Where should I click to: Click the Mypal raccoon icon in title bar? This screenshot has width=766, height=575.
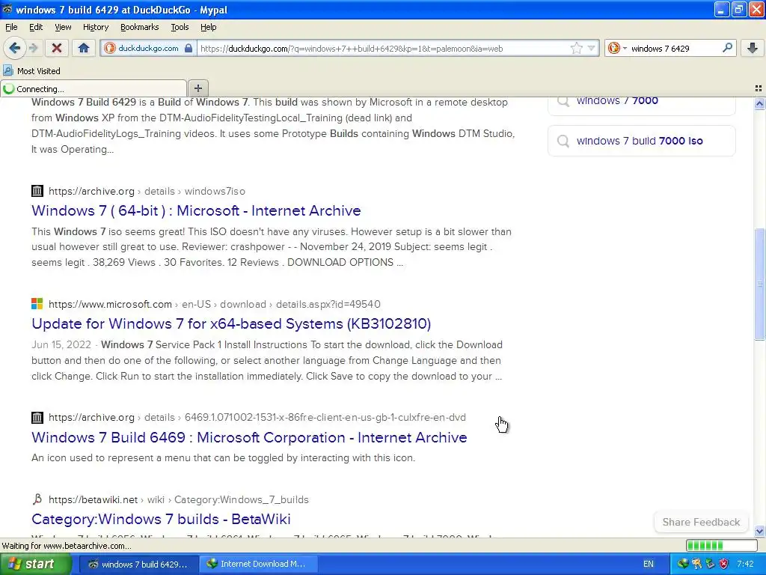[x=7, y=9]
